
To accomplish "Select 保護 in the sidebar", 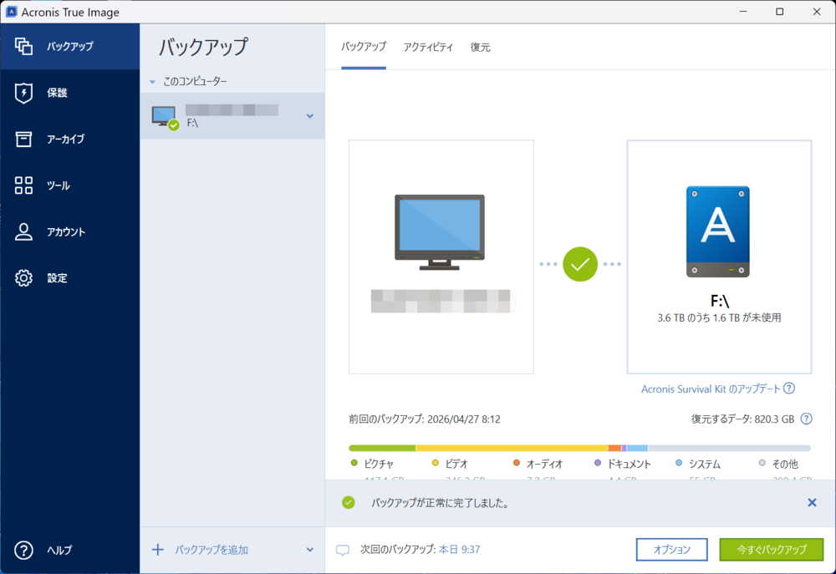I will click(x=70, y=93).
